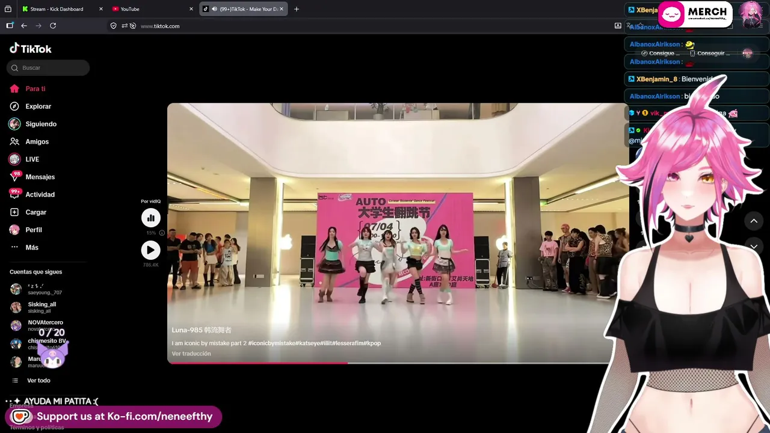Close the YouTube tab
The height and width of the screenshot is (433, 770).
click(x=191, y=9)
